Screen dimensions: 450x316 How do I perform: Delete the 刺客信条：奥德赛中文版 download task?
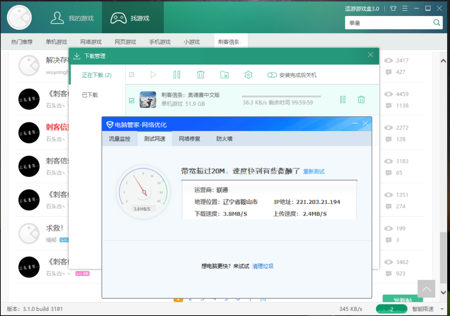point(361,99)
